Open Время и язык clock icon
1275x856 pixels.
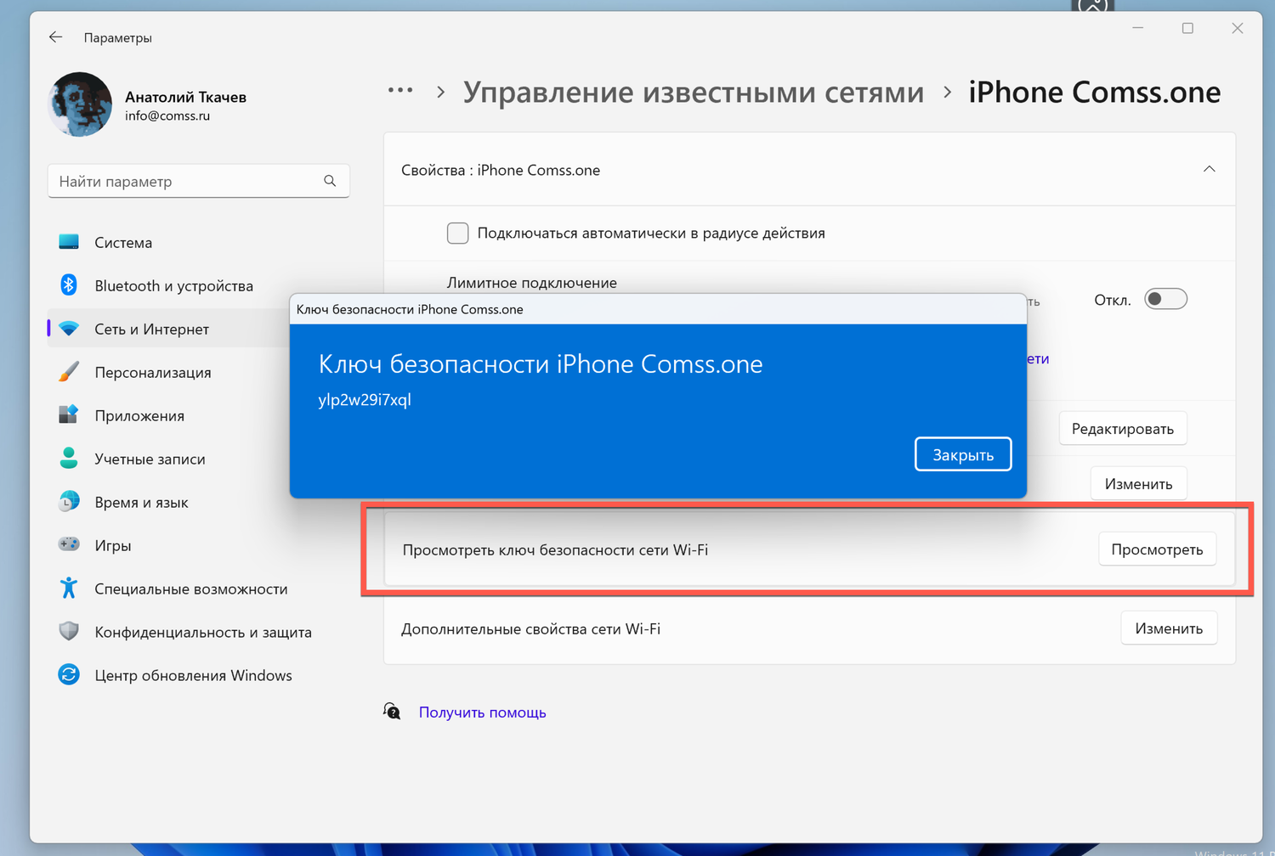pos(69,502)
